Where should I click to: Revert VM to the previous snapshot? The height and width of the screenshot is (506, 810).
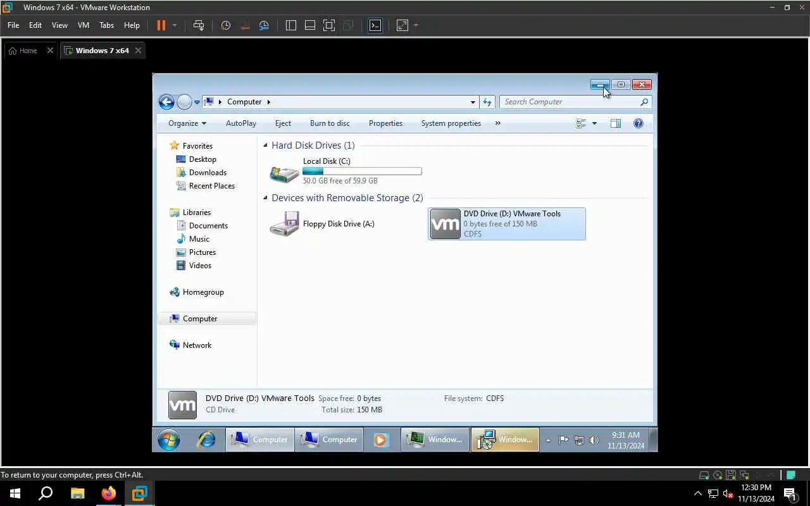tap(246, 25)
